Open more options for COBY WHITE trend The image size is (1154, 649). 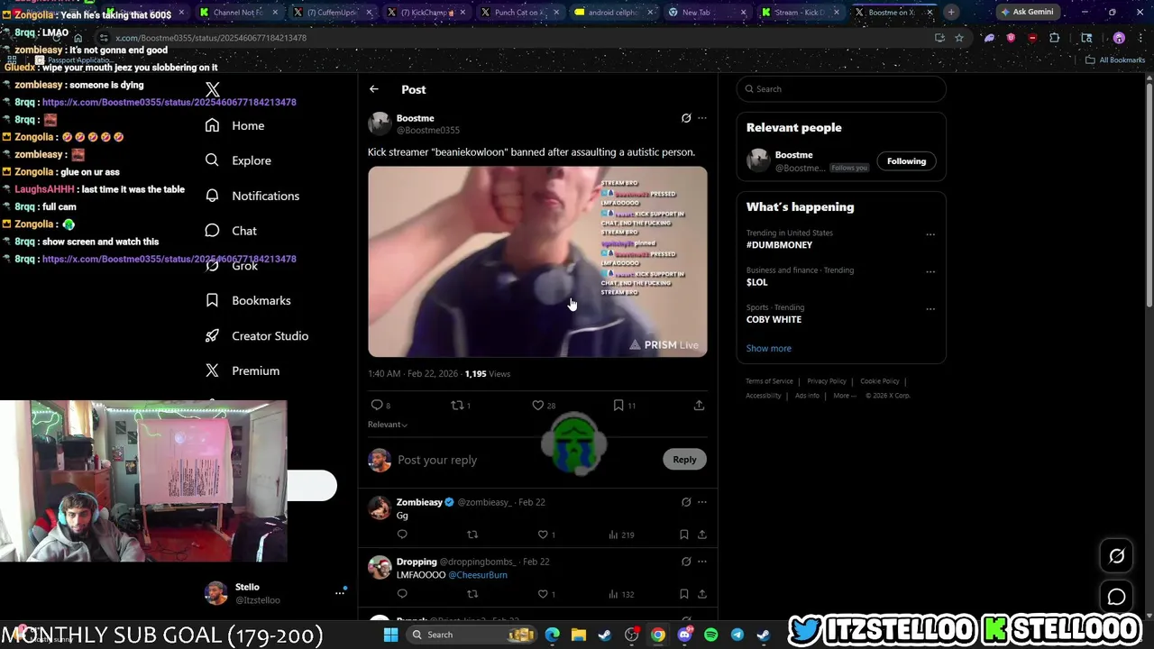930,309
